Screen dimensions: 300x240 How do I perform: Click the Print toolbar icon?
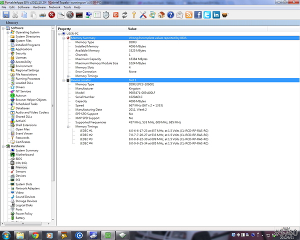(x=42, y=15)
